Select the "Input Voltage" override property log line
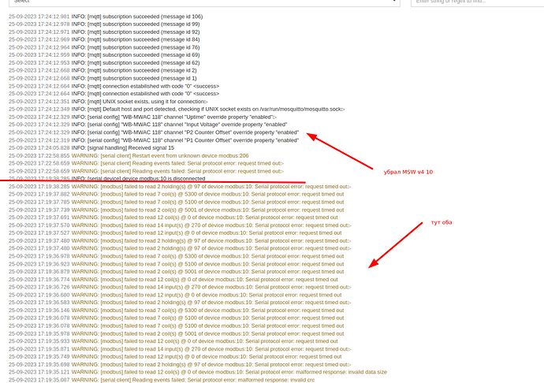The image size is (544, 383). pyautogui.click(x=147, y=125)
